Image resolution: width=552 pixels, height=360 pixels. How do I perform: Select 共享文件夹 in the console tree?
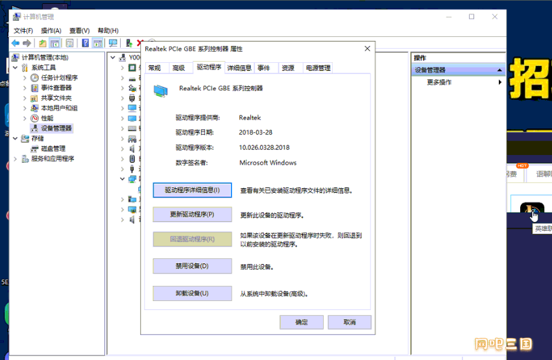click(x=56, y=98)
